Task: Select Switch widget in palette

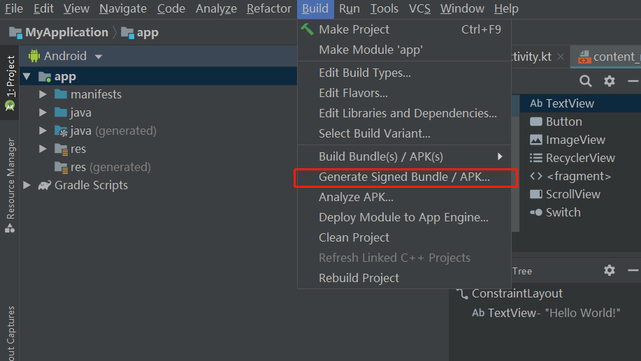Action: tap(580, 212)
